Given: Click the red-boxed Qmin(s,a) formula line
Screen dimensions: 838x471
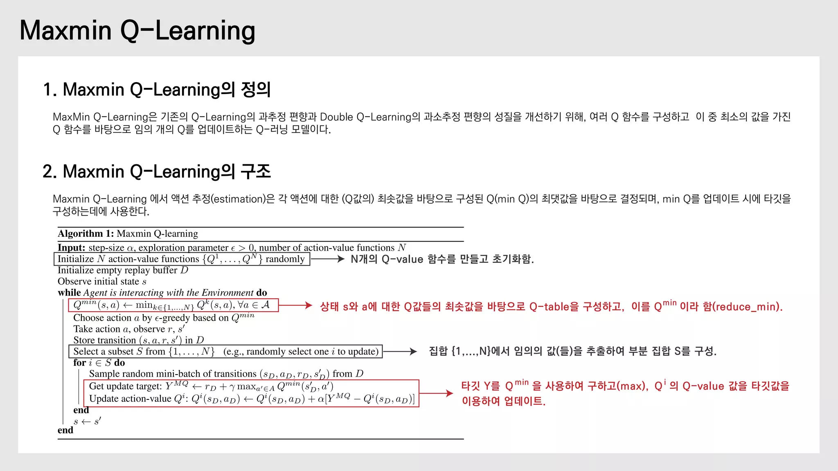Looking at the screenshot, I should tap(173, 305).
